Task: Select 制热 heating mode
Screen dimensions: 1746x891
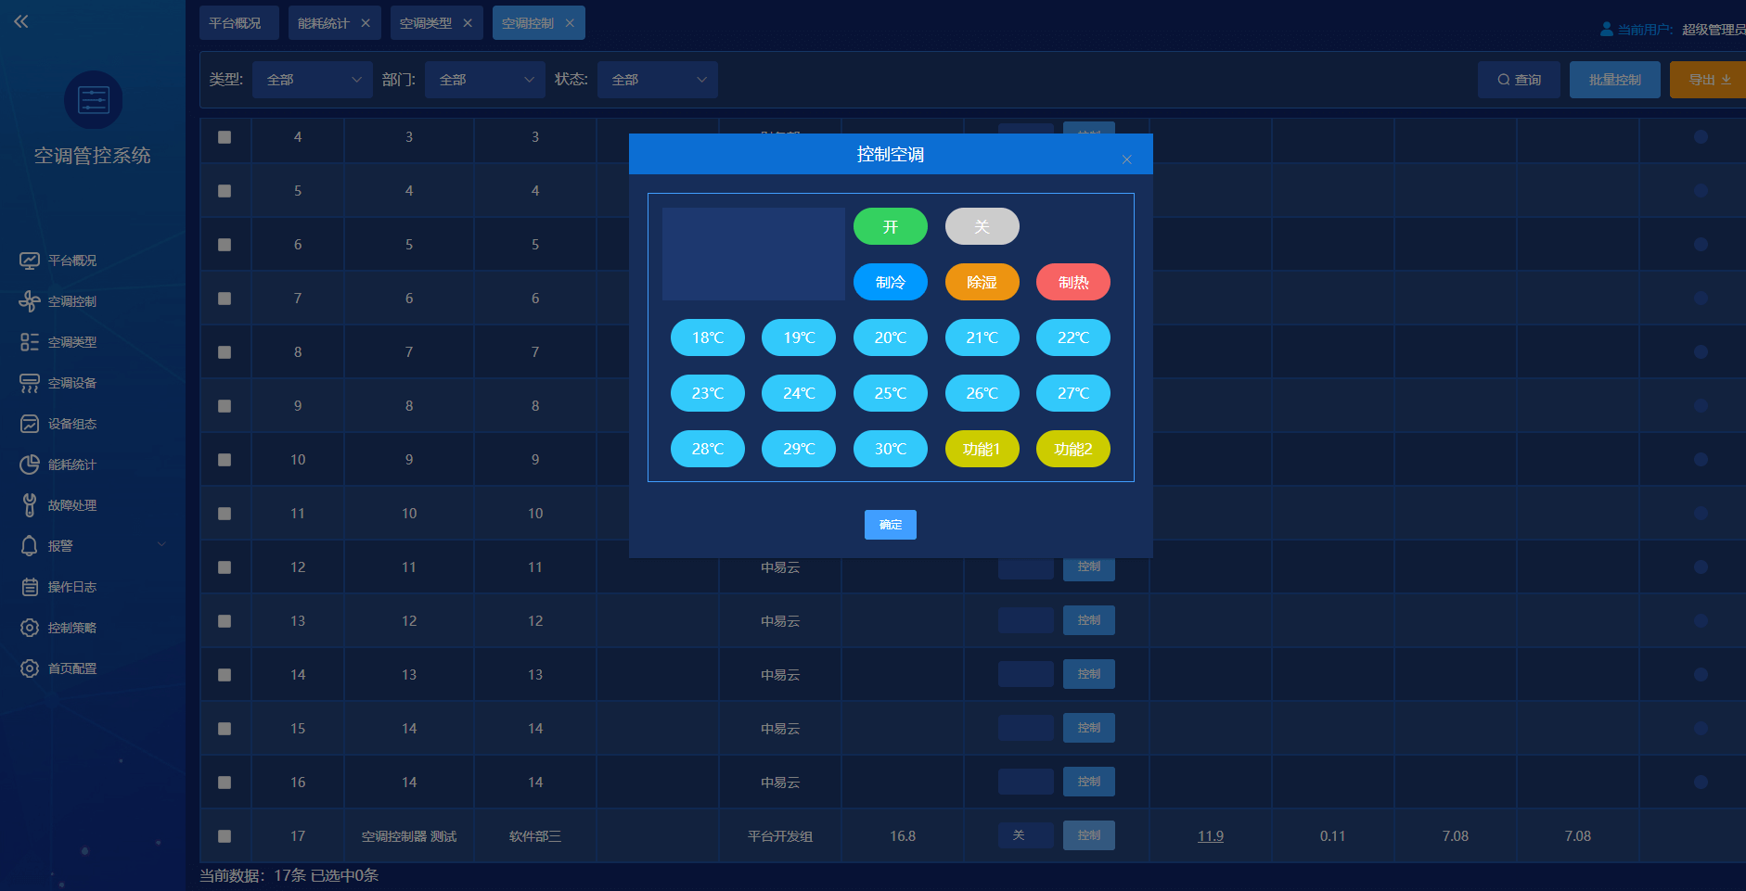Action: tap(1073, 282)
